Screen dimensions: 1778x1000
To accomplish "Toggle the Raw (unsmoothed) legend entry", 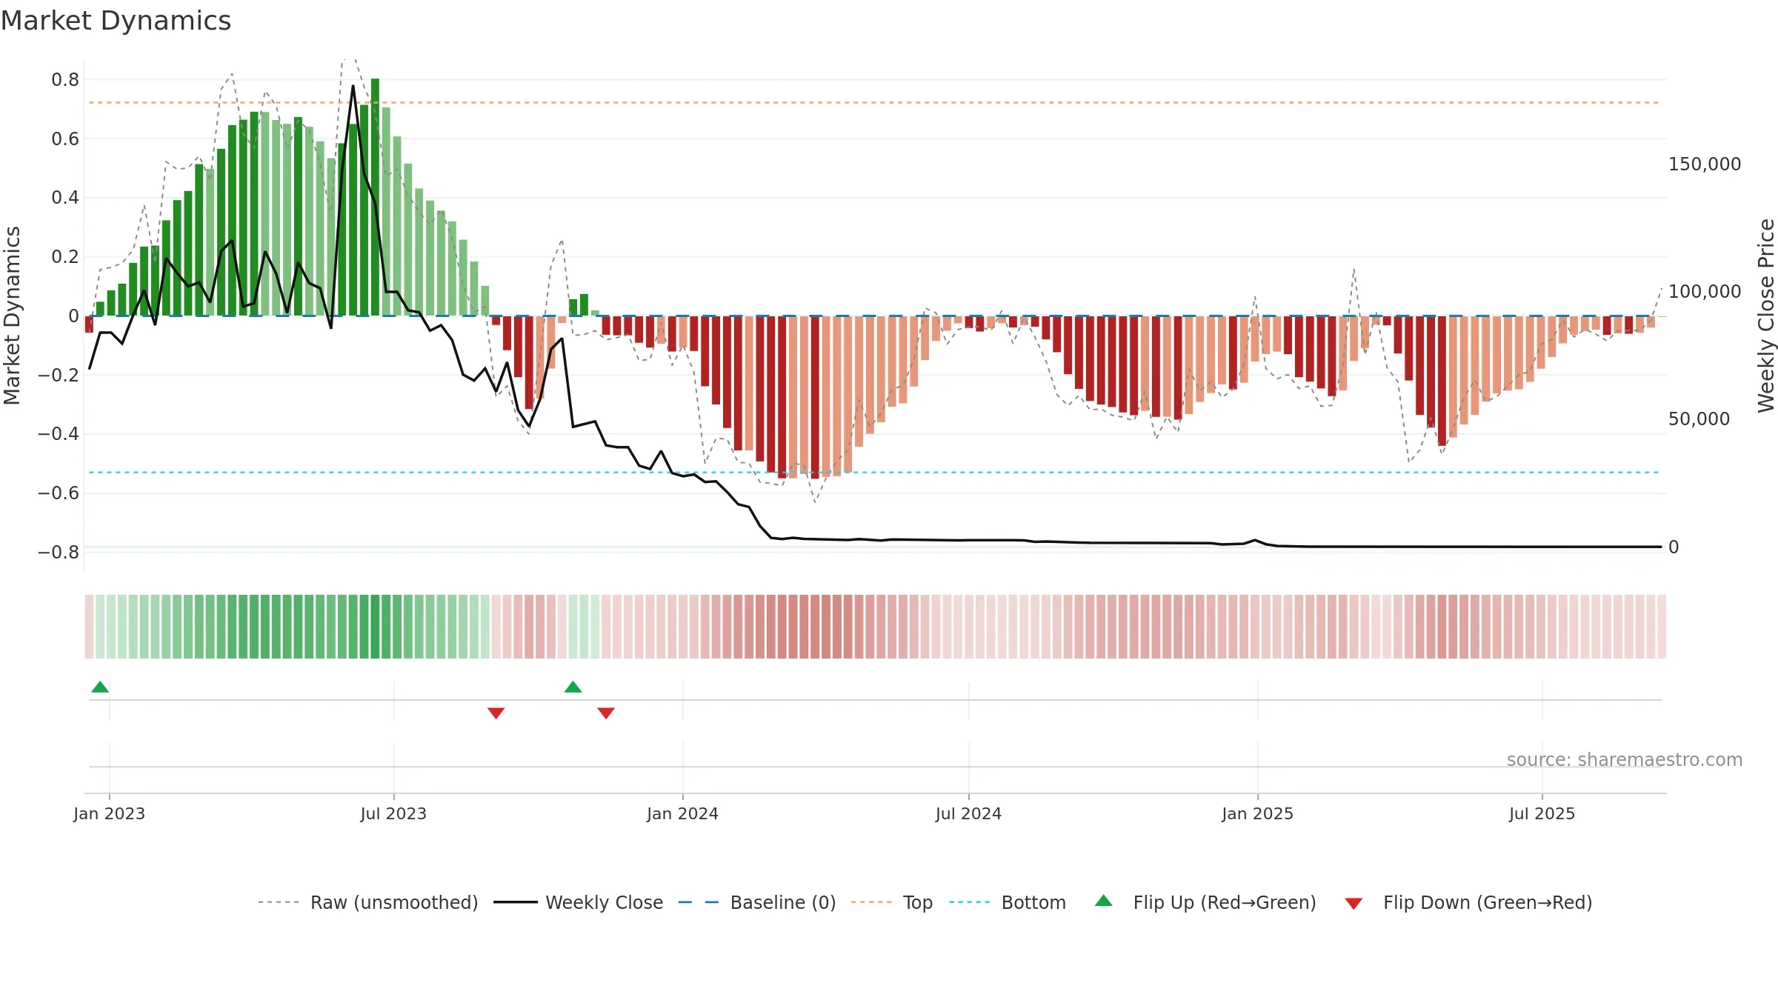I will click(x=368, y=902).
